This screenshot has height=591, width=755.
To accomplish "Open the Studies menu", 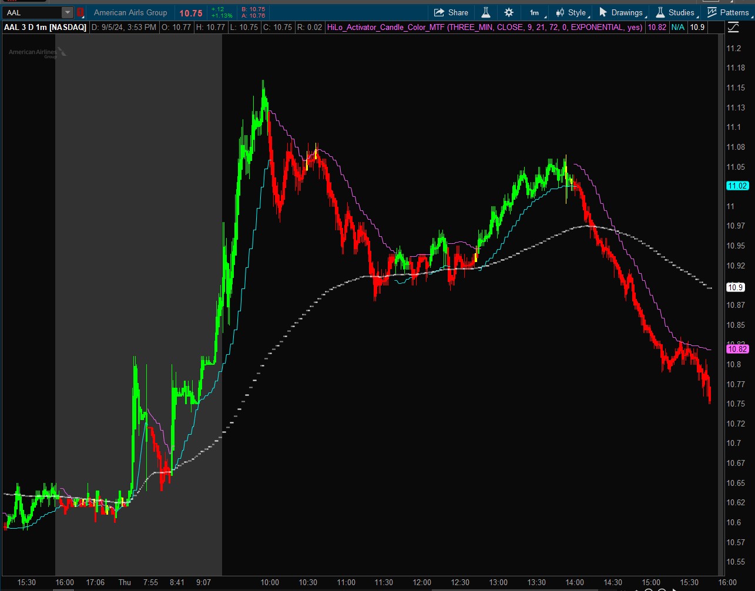I will tap(676, 12).
